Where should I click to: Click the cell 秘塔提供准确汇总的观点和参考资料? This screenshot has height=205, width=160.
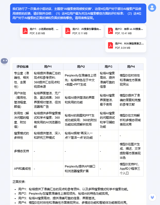pos(48,80)
